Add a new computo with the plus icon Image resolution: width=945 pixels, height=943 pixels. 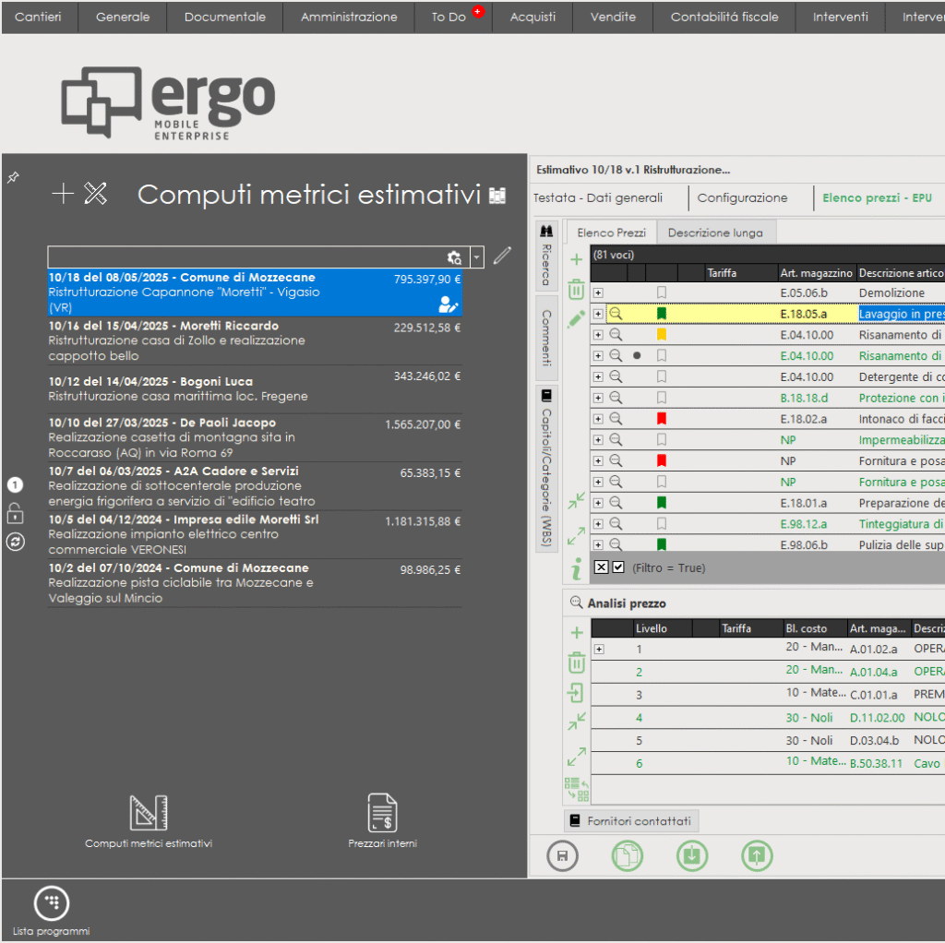coord(63,194)
